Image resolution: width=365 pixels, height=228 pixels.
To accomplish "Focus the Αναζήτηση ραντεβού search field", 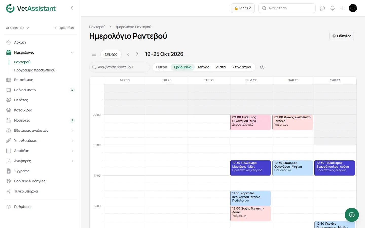I will [120, 67].
